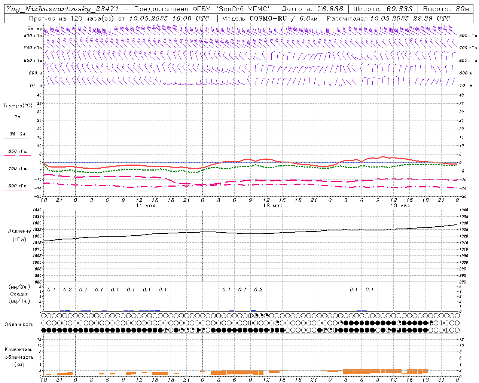Click the Конвективн. label
The height and width of the screenshot is (383, 479).
click(19, 350)
